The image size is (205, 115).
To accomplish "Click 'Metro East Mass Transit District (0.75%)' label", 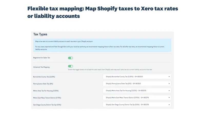I will click(x=47, y=98).
